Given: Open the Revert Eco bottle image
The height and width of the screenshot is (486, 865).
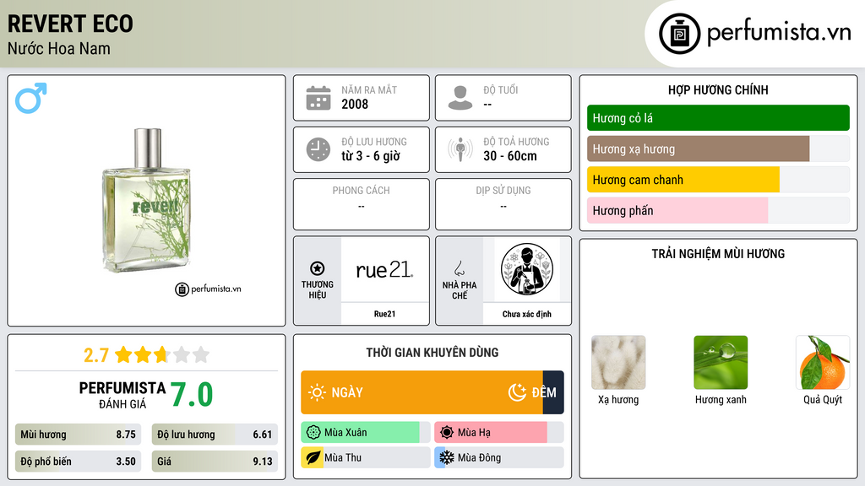Looking at the screenshot, I should click(x=147, y=200).
